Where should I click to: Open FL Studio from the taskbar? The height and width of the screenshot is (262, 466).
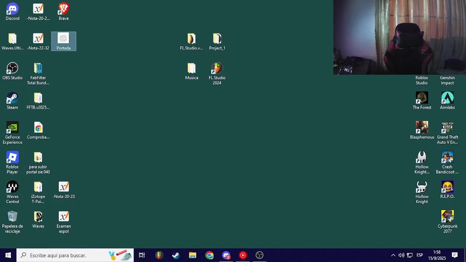(x=159, y=255)
